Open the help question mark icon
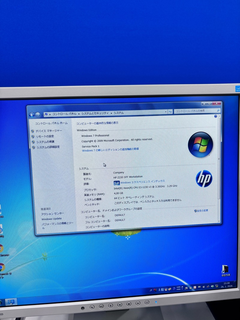The height and width of the screenshot is (320, 240). click(216, 116)
